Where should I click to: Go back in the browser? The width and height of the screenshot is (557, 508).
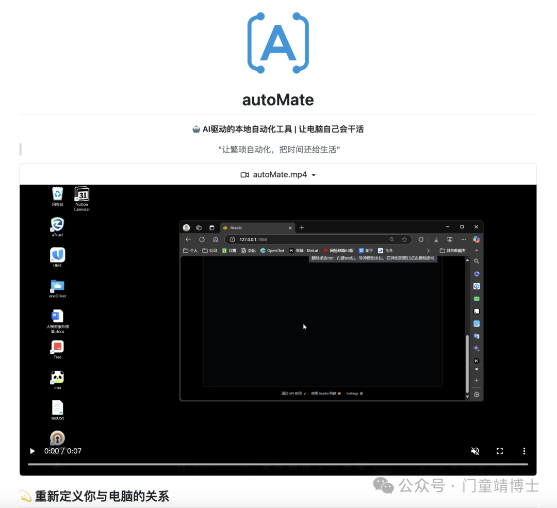(x=188, y=239)
